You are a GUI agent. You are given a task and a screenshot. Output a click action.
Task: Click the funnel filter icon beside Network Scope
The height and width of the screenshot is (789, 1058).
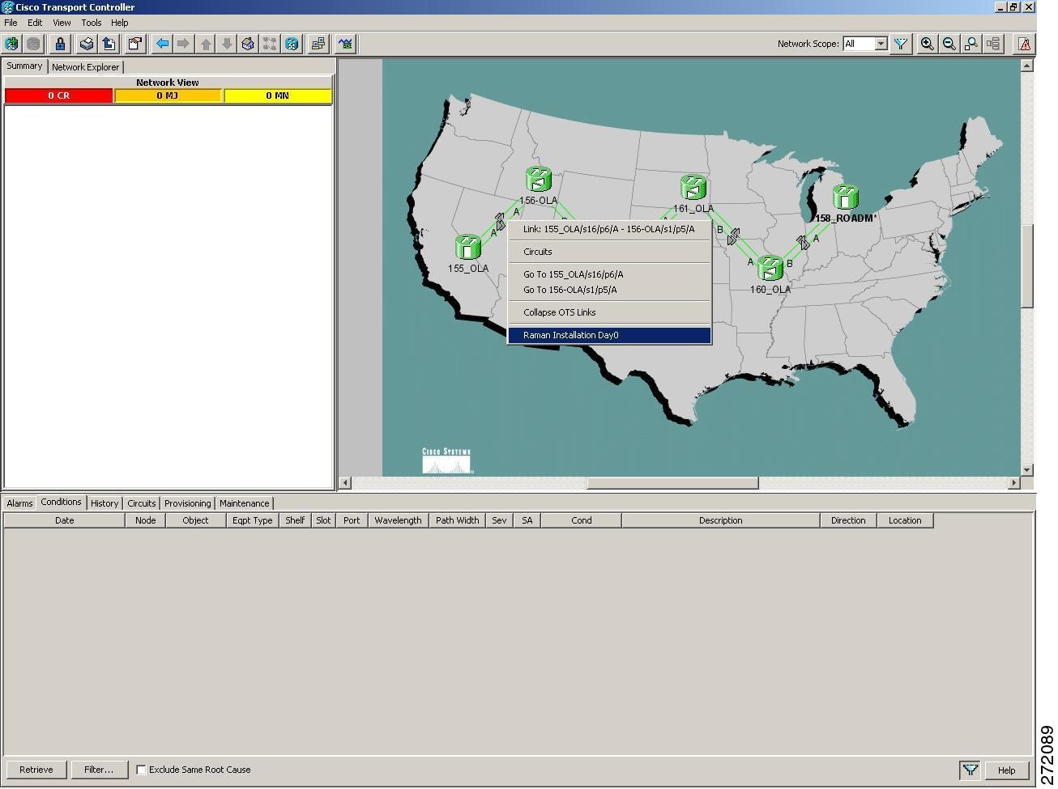pos(900,44)
